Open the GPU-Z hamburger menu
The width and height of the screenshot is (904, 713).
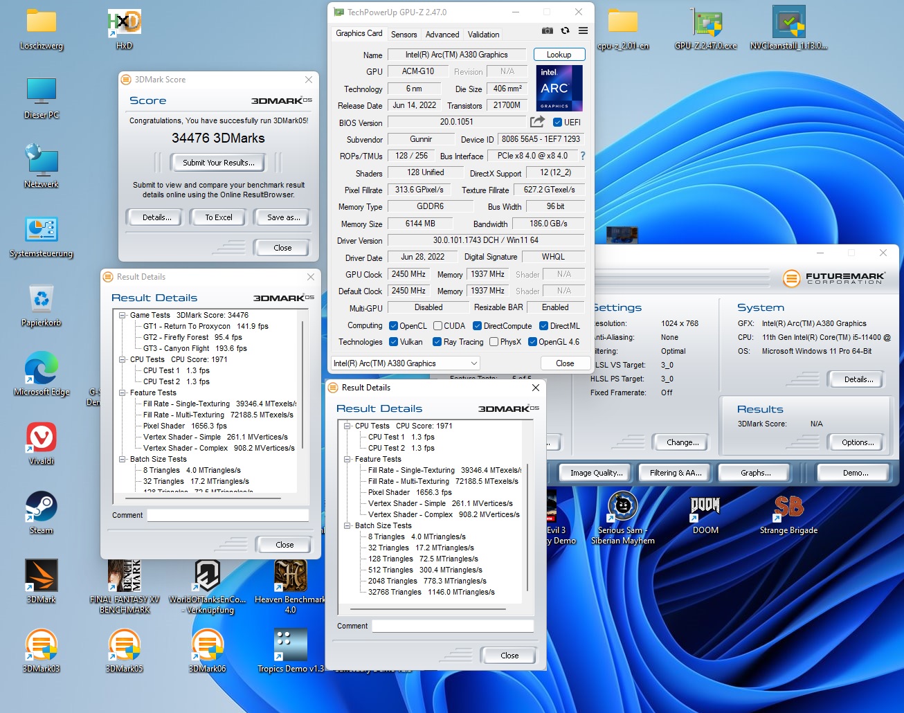[584, 30]
